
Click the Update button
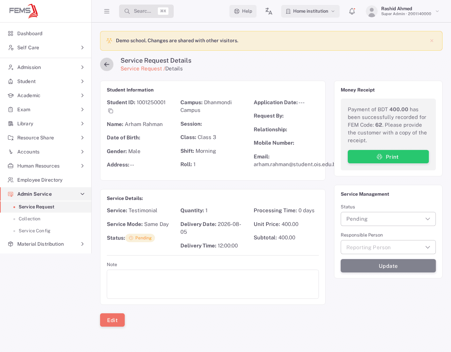pos(388,266)
